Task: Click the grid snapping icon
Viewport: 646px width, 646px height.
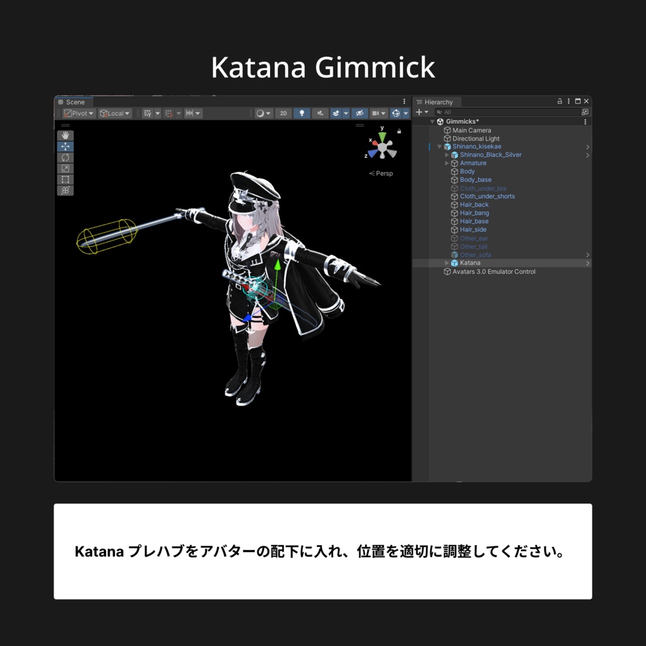Action: click(168, 114)
